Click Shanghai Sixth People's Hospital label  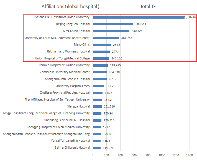pyautogui.click(x=47, y=134)
